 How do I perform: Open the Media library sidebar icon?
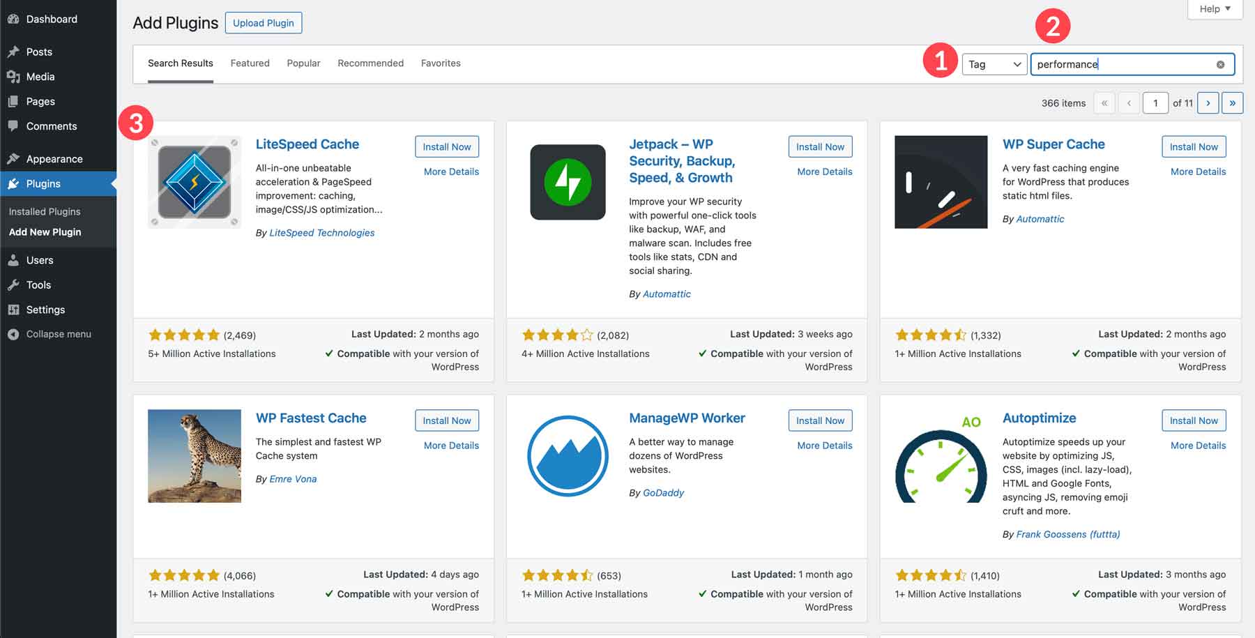(14, 77)
